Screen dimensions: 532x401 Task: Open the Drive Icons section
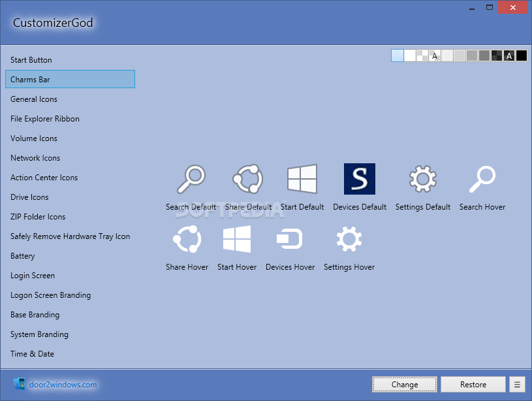pyautogui.click(x=70, y=197)
